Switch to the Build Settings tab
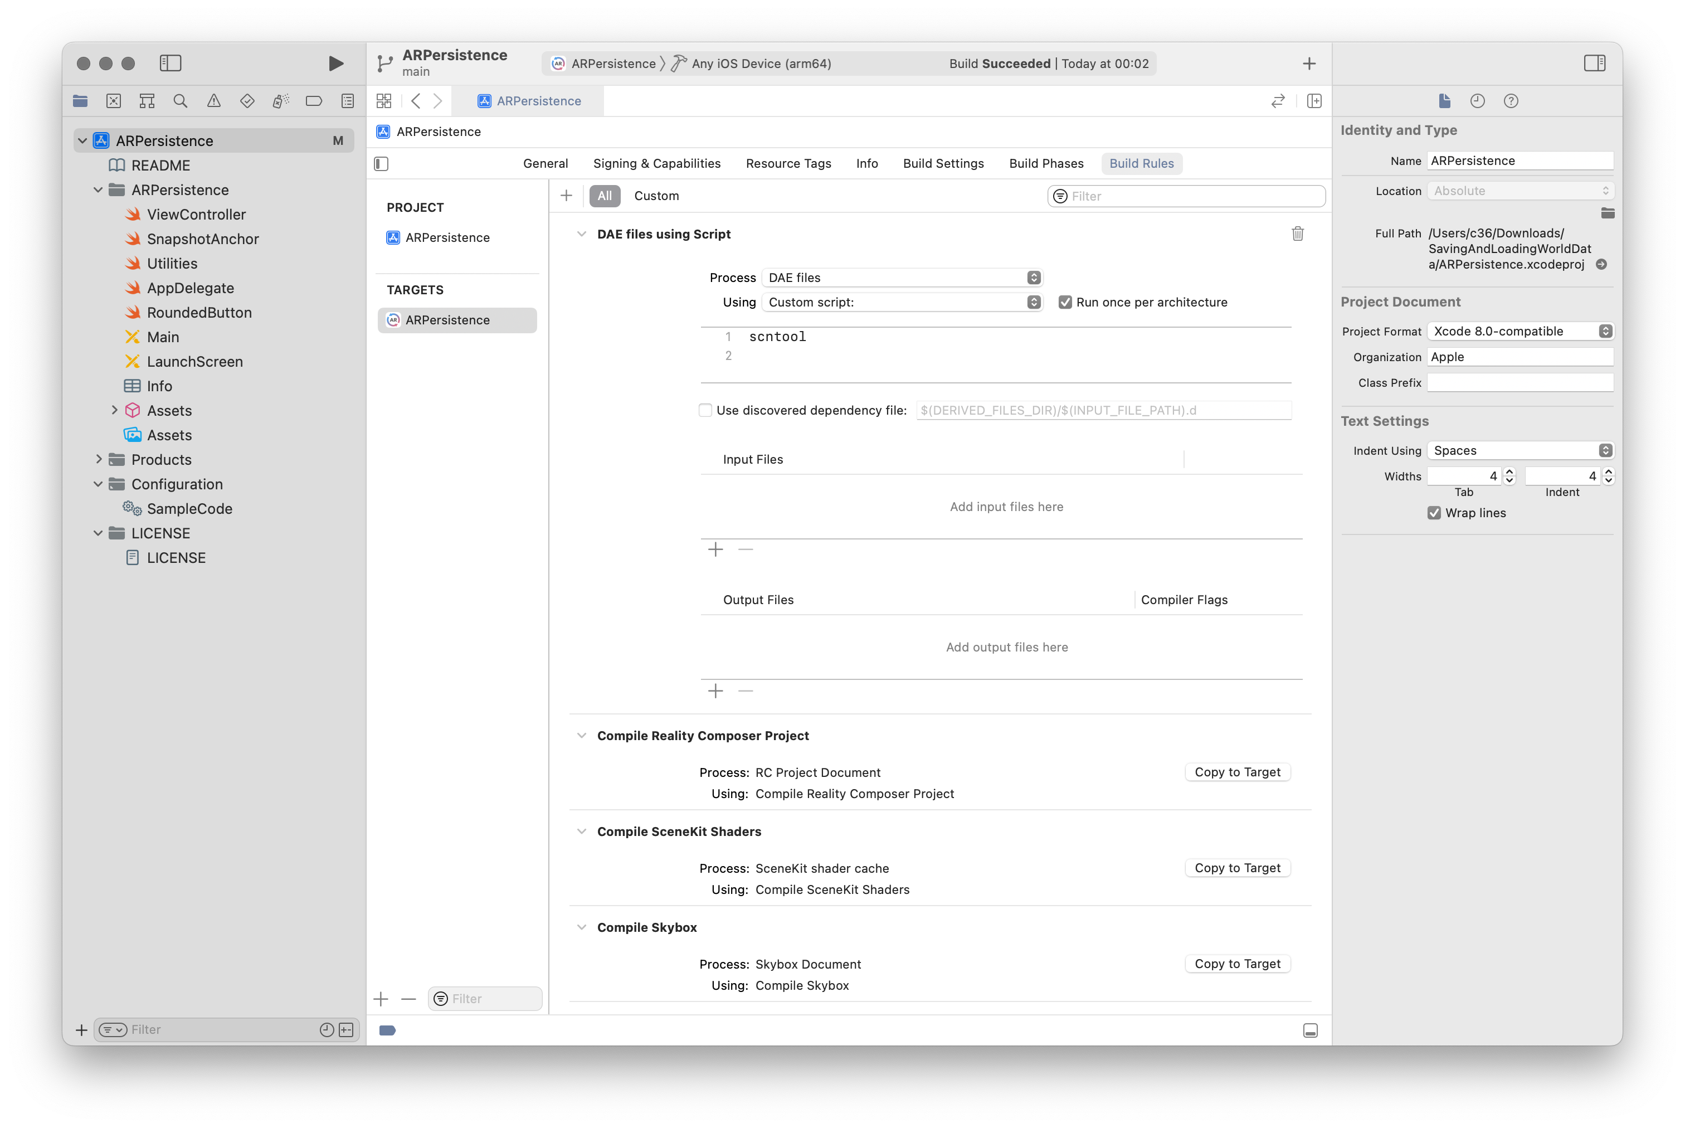The height and width of the screenshot is (1128, 1685). point(943,163)
